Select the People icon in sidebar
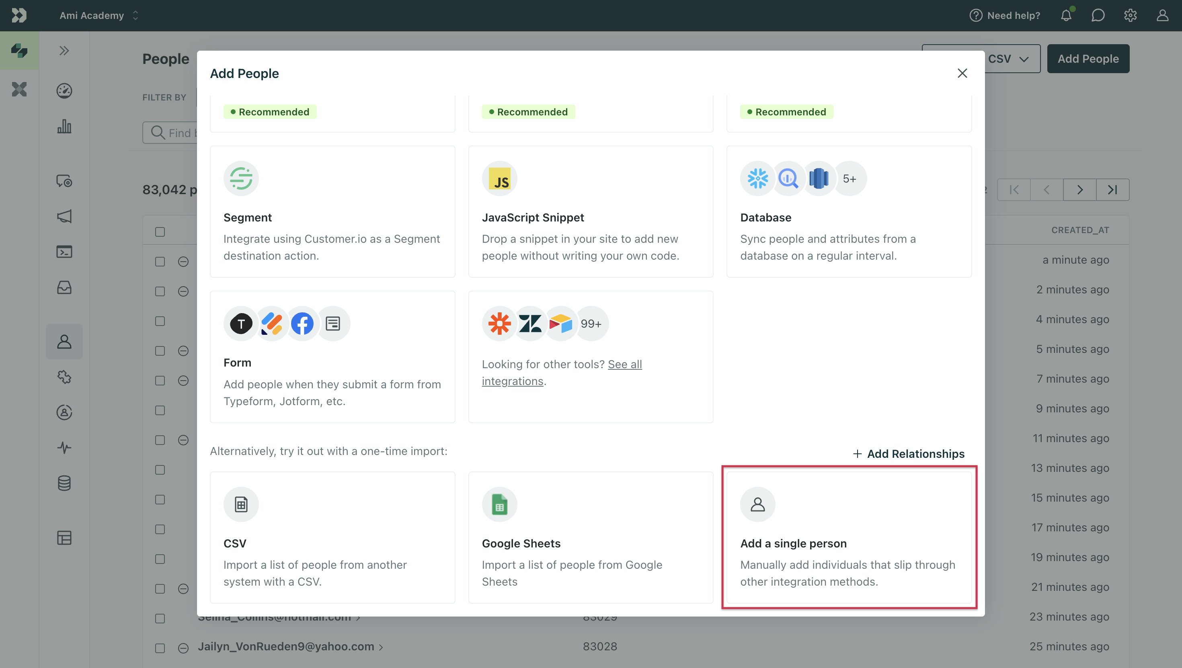The width and height of the screenshot is (1182, 668). 64,341
